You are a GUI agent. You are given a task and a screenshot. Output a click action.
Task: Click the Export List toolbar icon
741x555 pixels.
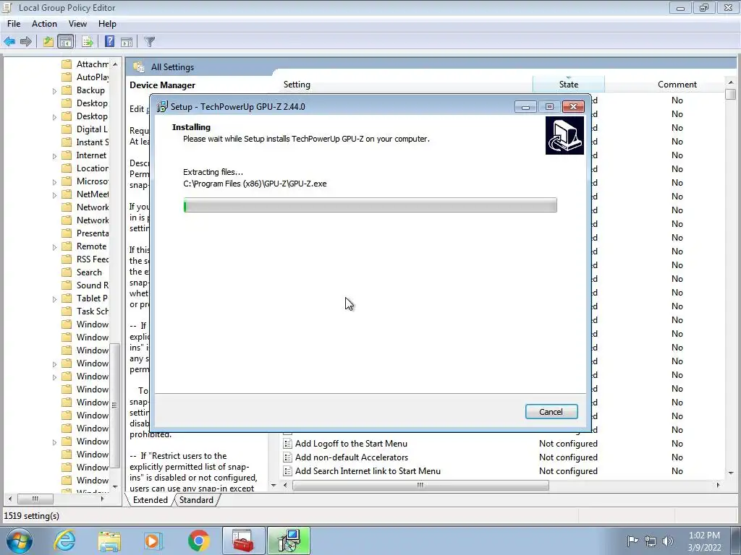87,41
